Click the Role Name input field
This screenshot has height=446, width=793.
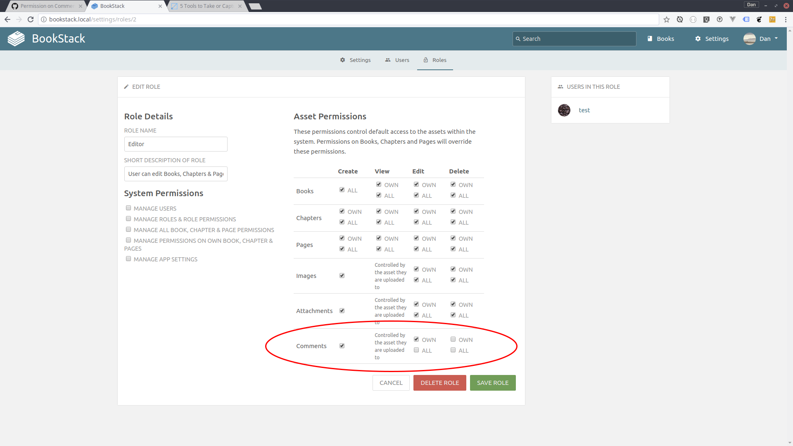[x=176, y=144]
